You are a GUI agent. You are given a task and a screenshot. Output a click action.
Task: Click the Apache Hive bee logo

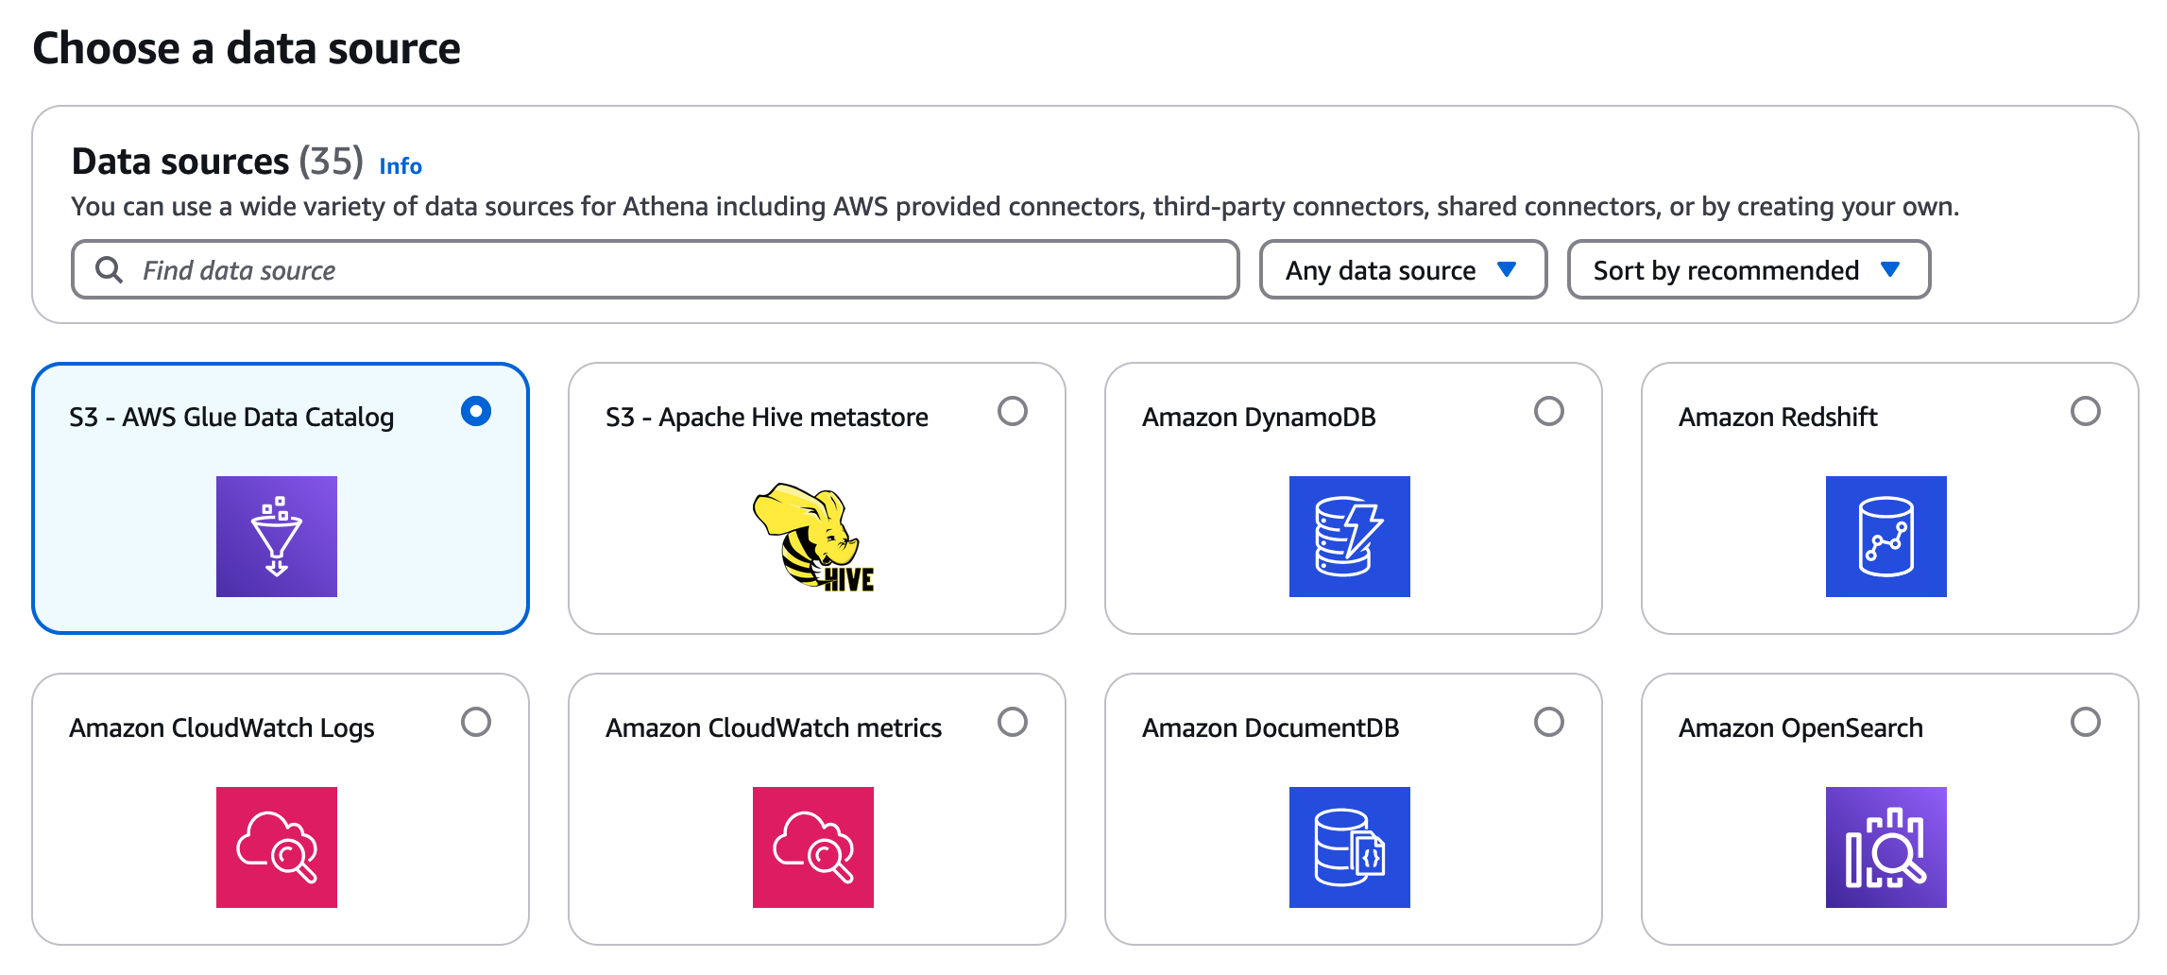[x=813, y=538]
